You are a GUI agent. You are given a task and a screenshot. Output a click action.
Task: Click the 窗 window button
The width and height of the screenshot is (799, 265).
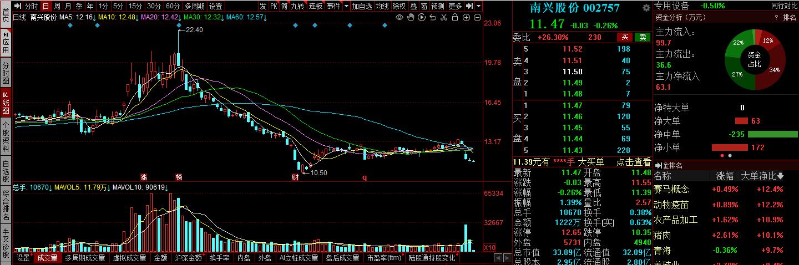coord(424,6)
